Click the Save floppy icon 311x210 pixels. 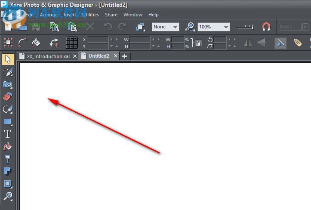(36, 27)
